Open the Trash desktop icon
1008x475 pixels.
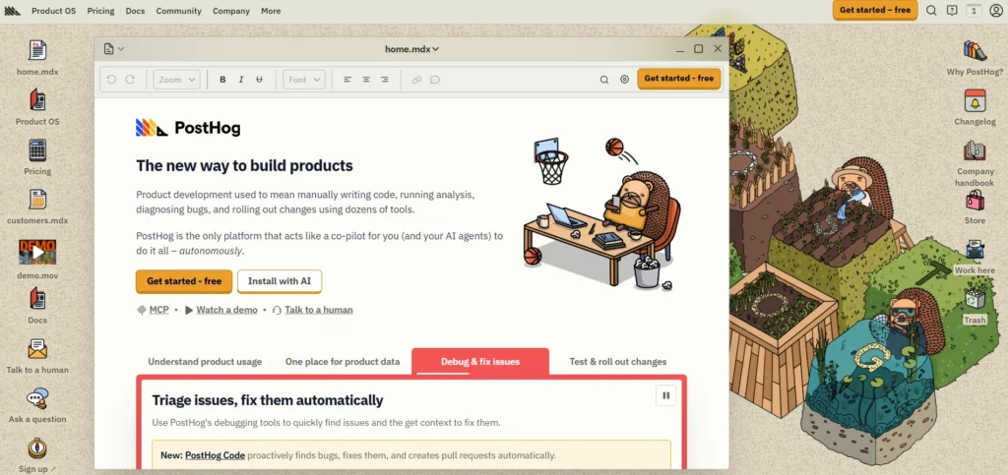coord(975,300)
